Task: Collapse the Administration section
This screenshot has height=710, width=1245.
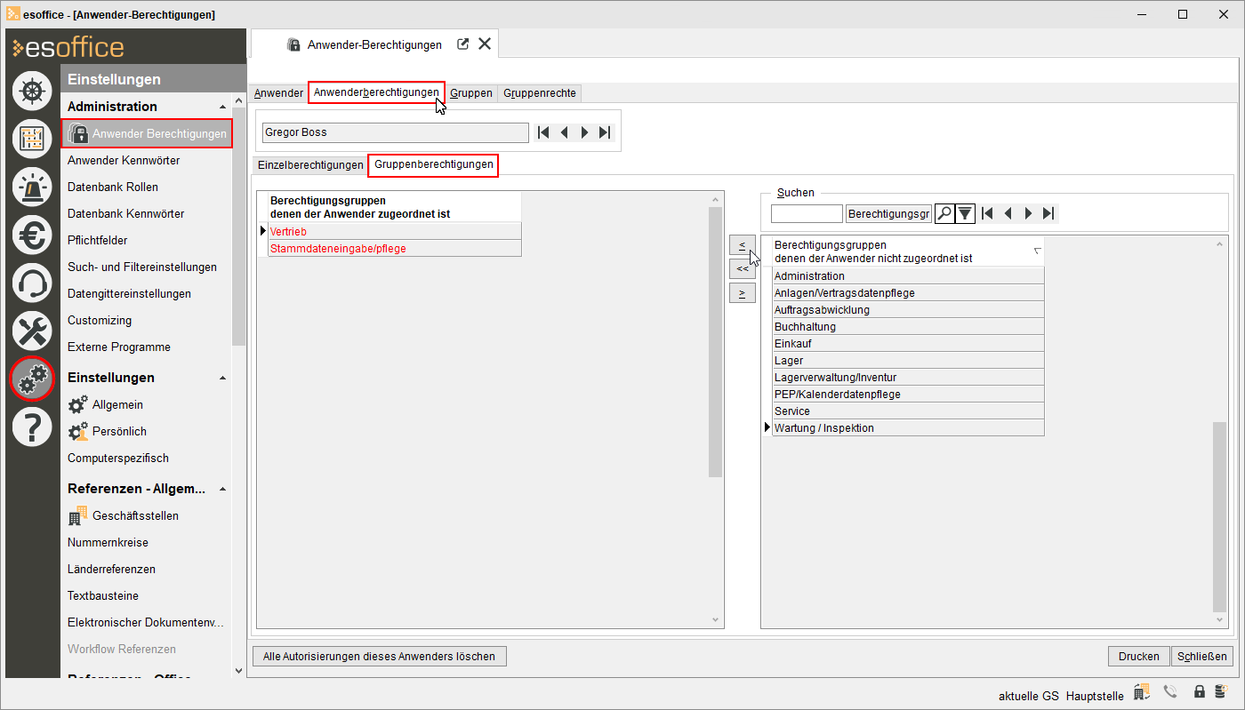Action: click(x=222, y=107)
